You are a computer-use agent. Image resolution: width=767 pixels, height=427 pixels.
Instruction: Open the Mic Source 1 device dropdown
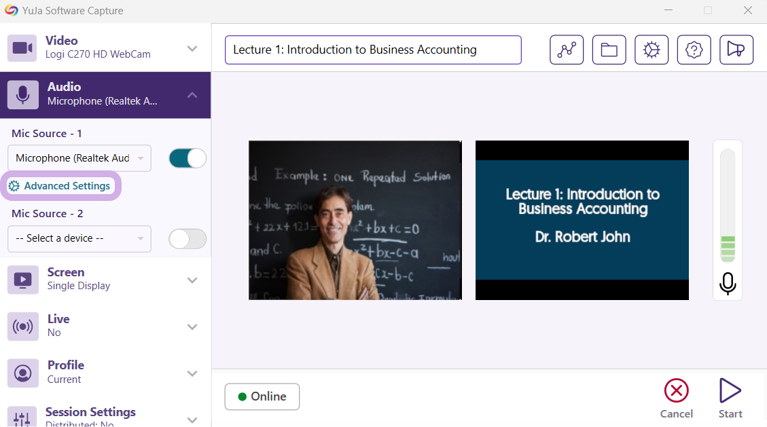[79, 158]
